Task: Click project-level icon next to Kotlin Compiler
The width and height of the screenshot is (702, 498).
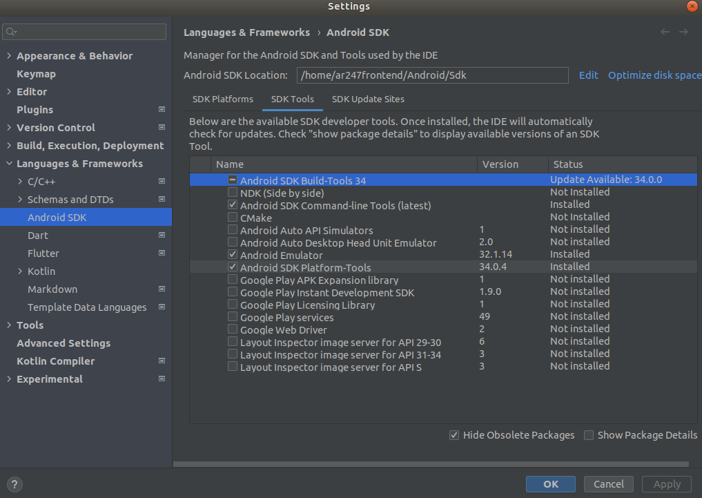Action: 162,361
